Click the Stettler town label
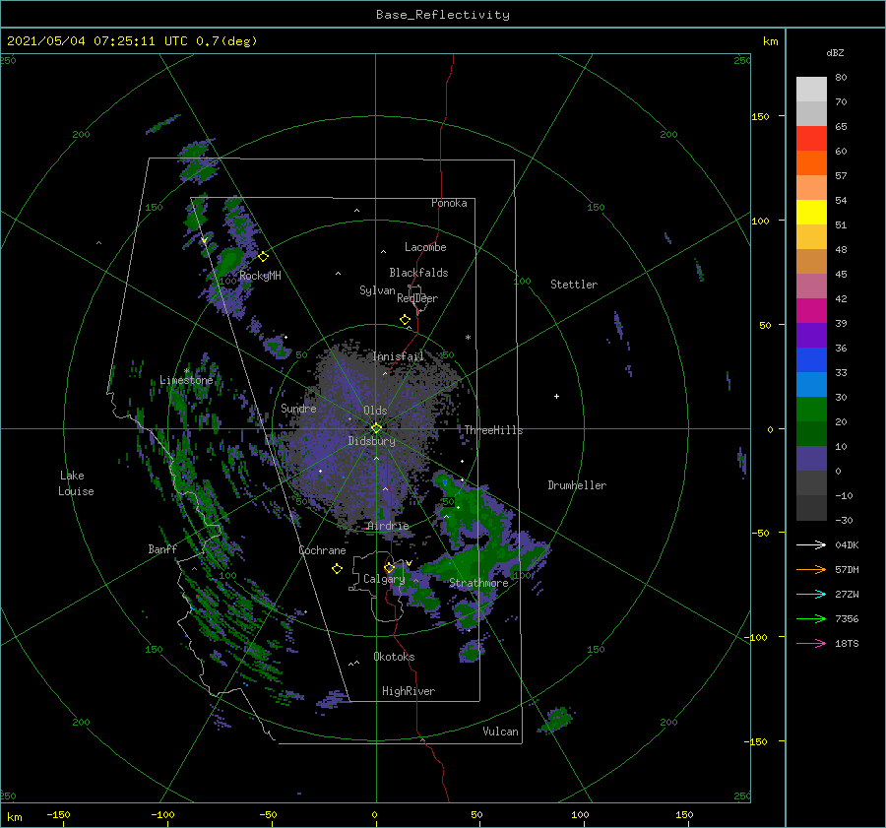886x828 pixels. [574, 285]
